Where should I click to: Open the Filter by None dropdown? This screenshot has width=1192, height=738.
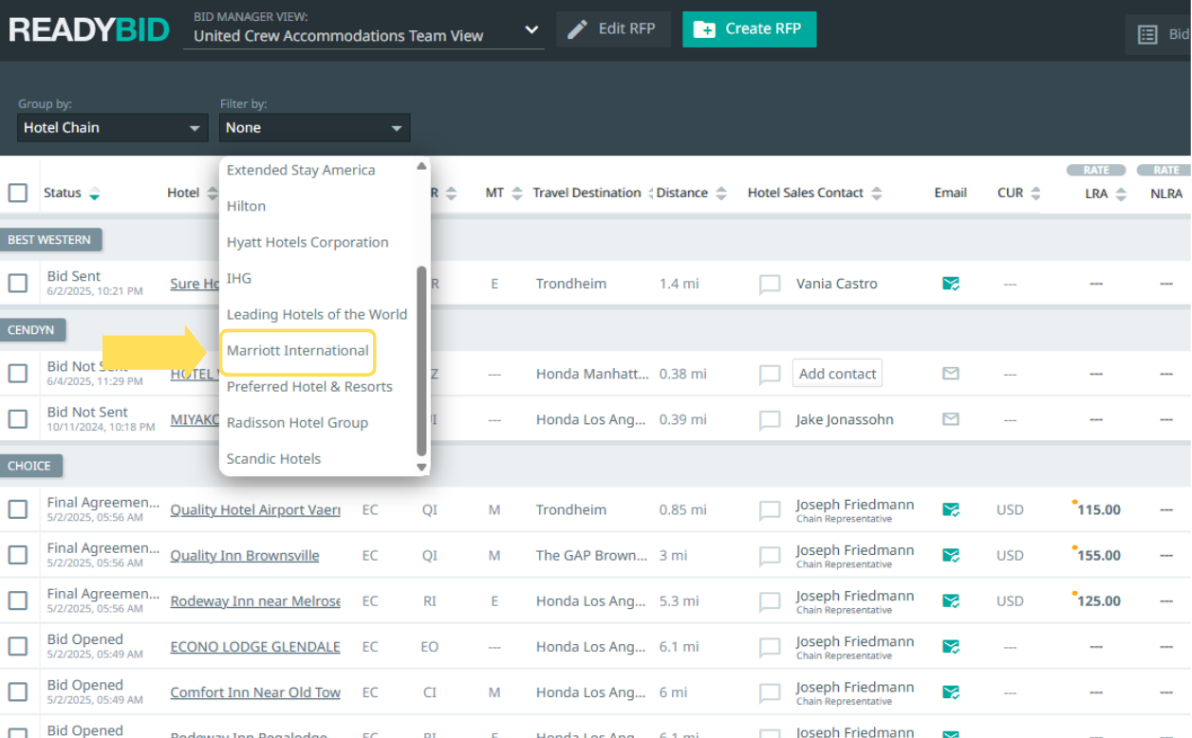click(x=315, y=128)
